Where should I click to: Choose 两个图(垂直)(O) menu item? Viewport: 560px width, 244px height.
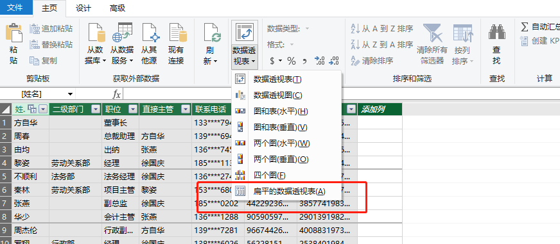[287, 159]
